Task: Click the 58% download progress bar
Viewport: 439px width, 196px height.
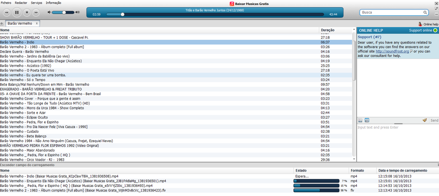Action: 317,190
